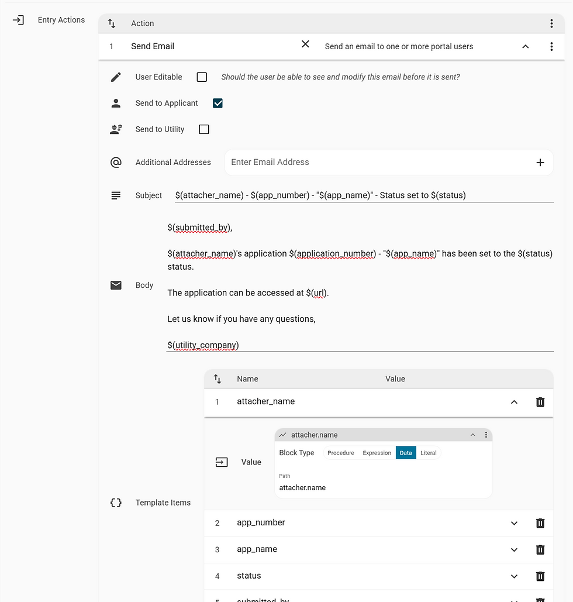
Task: Click the Send Email action name
Action: 153,46
